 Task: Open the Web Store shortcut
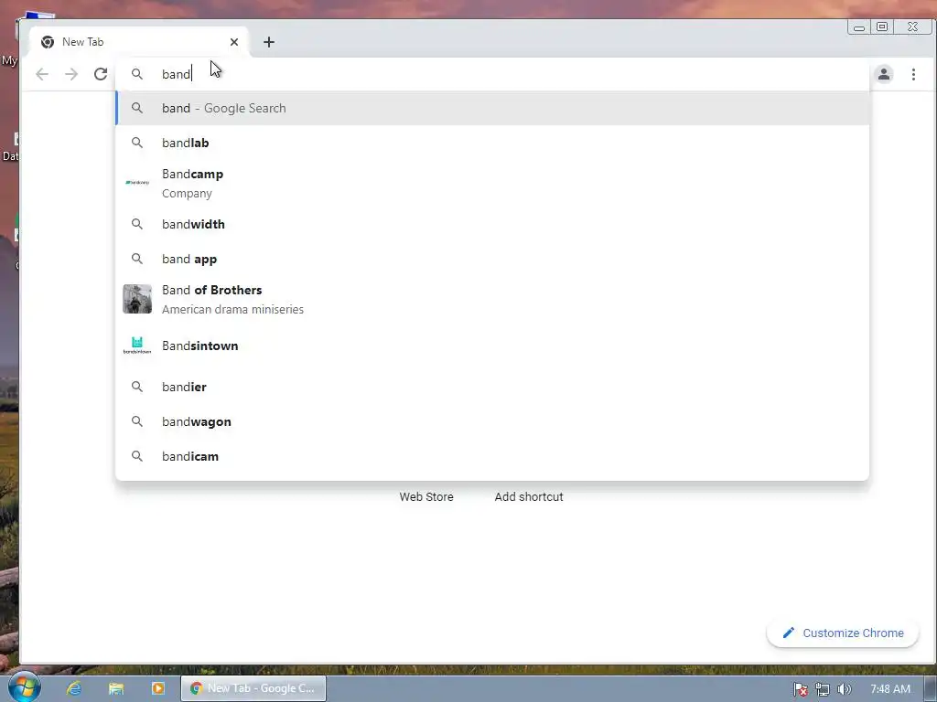coord(426,496)
